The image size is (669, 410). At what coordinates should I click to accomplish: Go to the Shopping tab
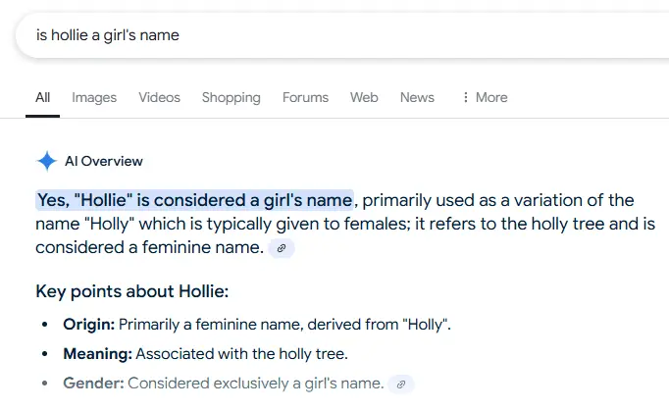(231, 97)
